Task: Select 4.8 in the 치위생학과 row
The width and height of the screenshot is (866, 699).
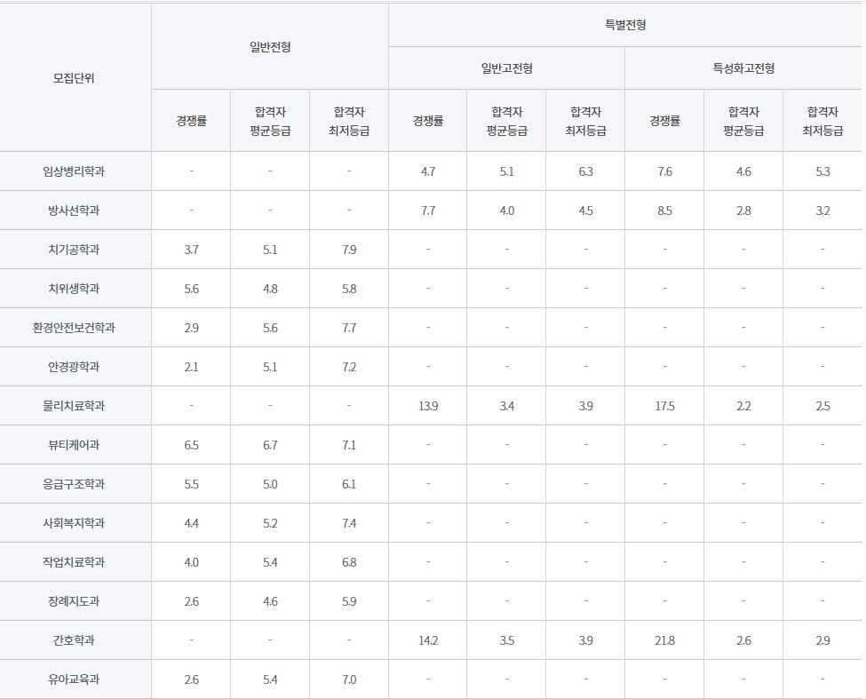Action: click(270, 289)
